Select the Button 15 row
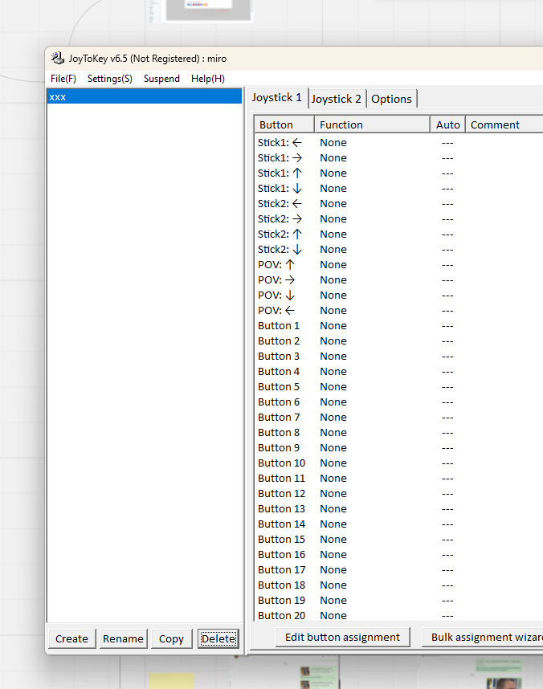Screen dimensions: 543x689 pos(398,539)
